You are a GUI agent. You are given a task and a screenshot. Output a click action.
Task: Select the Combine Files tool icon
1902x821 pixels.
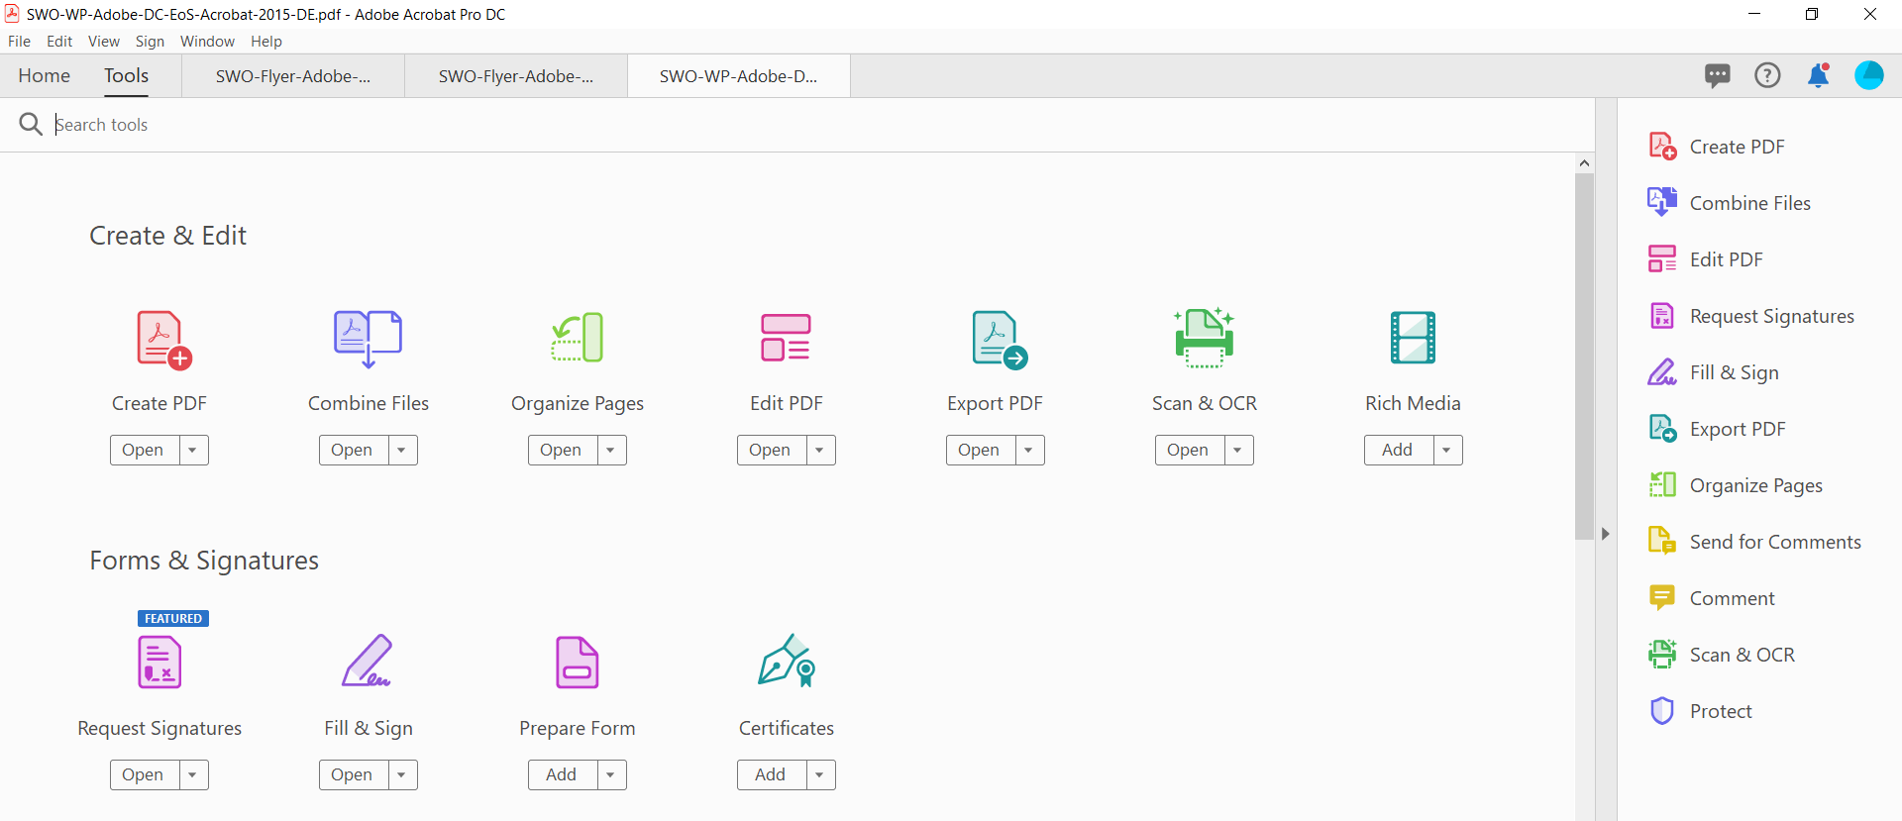pos(368,339)
